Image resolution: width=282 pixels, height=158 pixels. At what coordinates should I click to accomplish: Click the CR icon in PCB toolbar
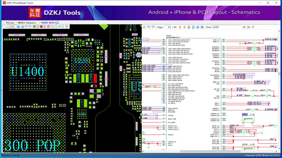59,27
